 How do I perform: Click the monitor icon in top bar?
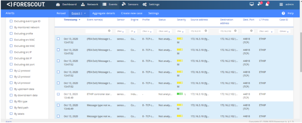[252, 4]
